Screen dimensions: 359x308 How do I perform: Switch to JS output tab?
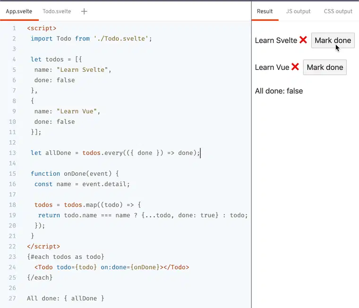[298, 11]
